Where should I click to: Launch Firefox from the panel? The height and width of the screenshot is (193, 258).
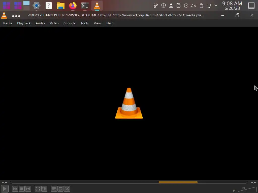click(x=73, y=6)
